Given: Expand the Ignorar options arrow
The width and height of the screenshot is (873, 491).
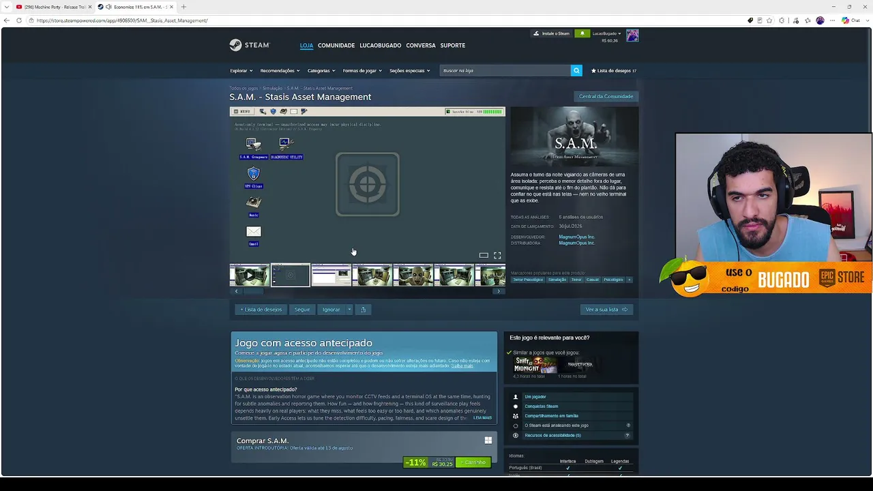Looking at the screenshot, I should (349, 310).
